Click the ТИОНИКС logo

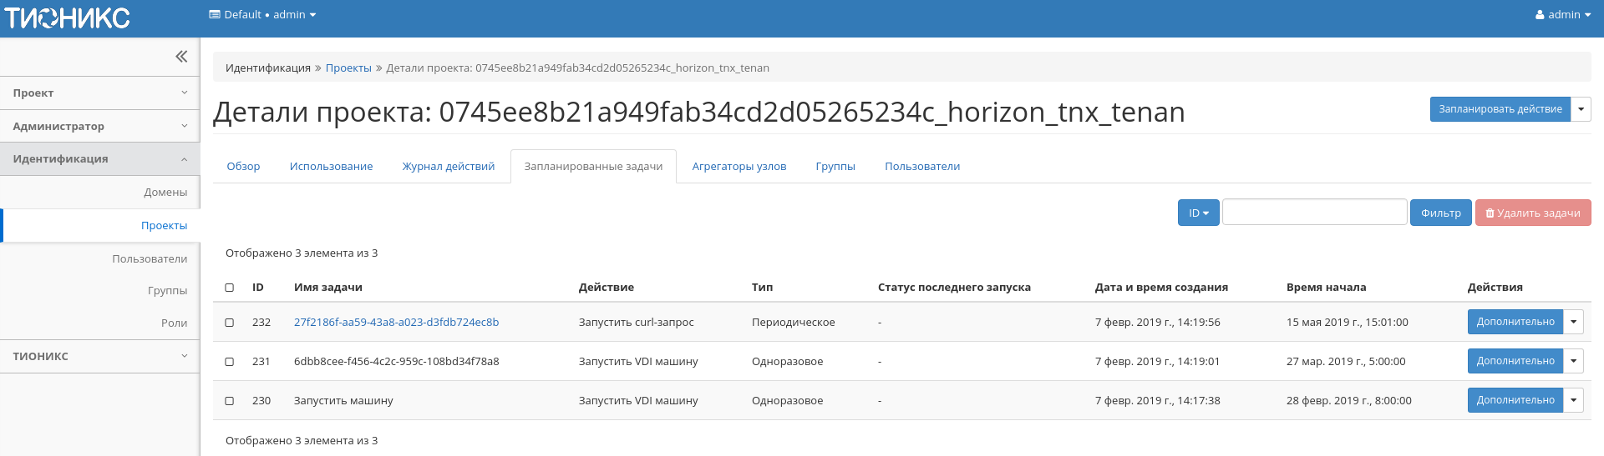[x=68, y=18]
